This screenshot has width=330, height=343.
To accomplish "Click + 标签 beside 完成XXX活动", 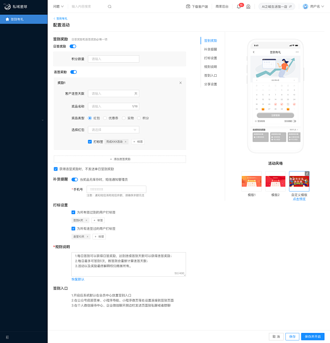I will [x=138, y=142].
